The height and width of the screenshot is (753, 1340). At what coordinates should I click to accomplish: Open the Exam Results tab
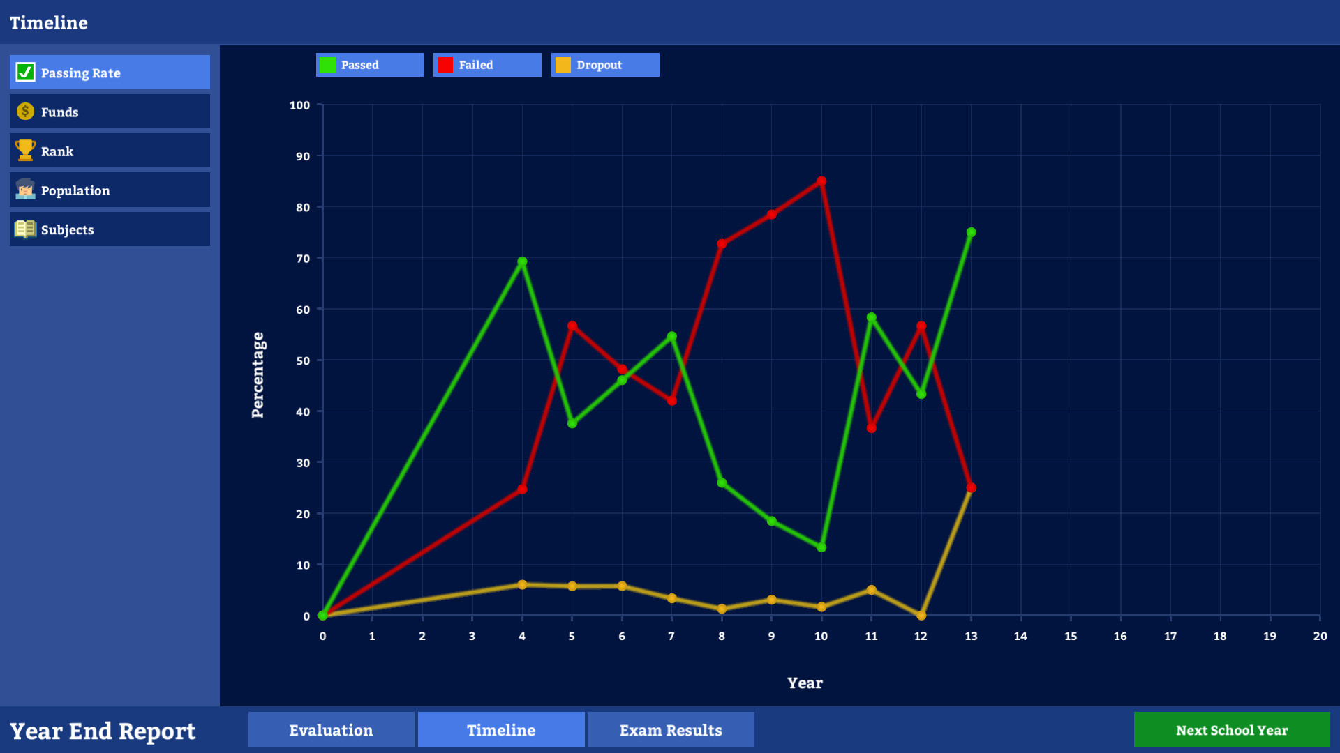670,729
